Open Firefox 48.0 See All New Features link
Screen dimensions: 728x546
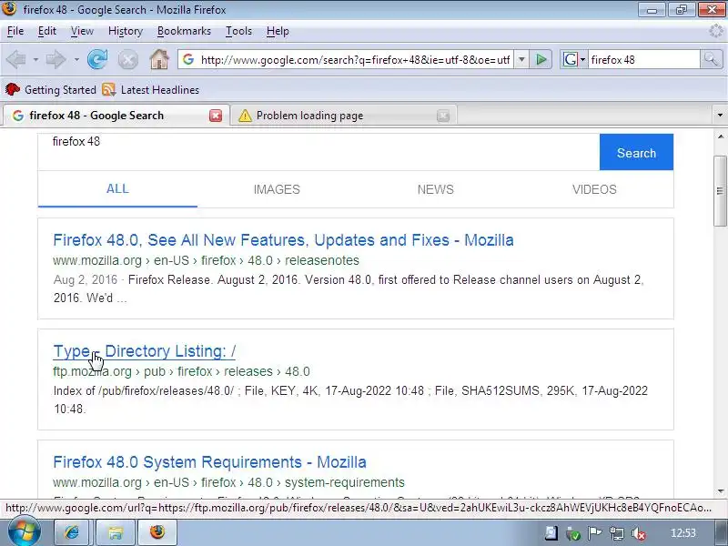(x=283, y=240)
